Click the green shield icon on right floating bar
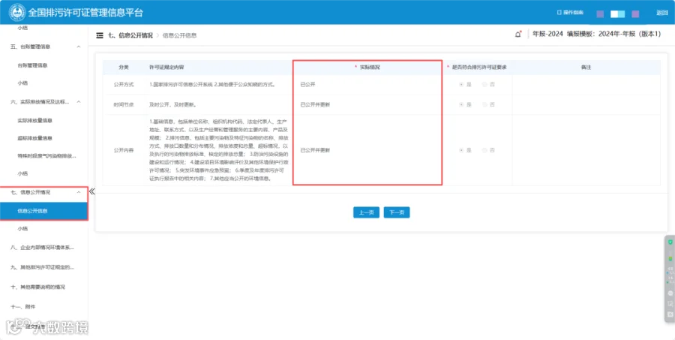This screenshot has height=340, width=675. pyautogui.click(x=670, y=242)
